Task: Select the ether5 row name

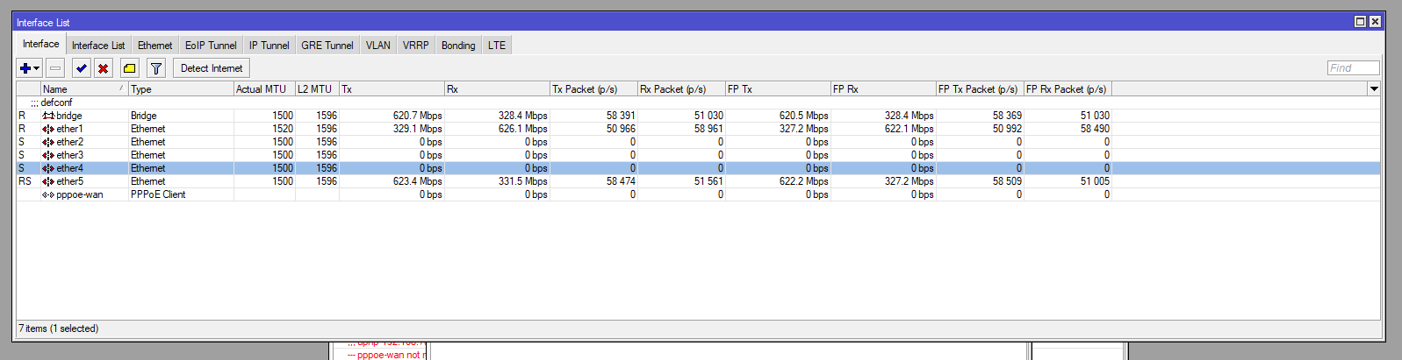Action: coord(70,181)
